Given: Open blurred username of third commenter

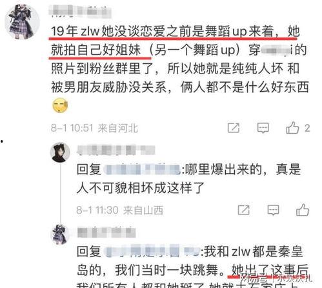Looking at the screenshot, I should (106, 232).
